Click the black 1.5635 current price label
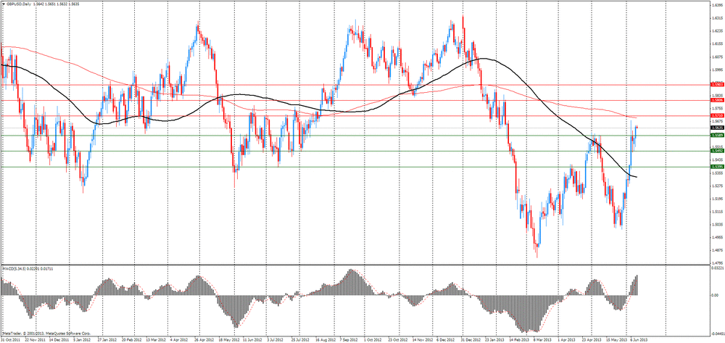725x343 pixels. tap(717, 128)
